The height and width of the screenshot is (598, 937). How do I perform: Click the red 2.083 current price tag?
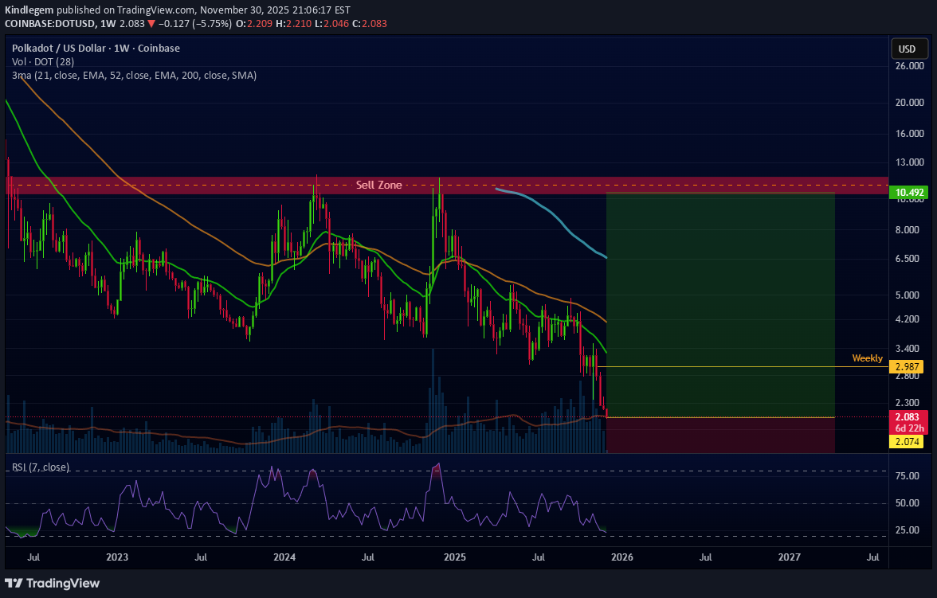908,417
